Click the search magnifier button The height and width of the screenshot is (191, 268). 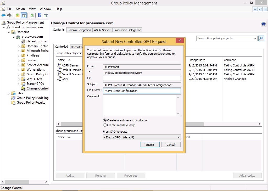click(x=261, y=38)
